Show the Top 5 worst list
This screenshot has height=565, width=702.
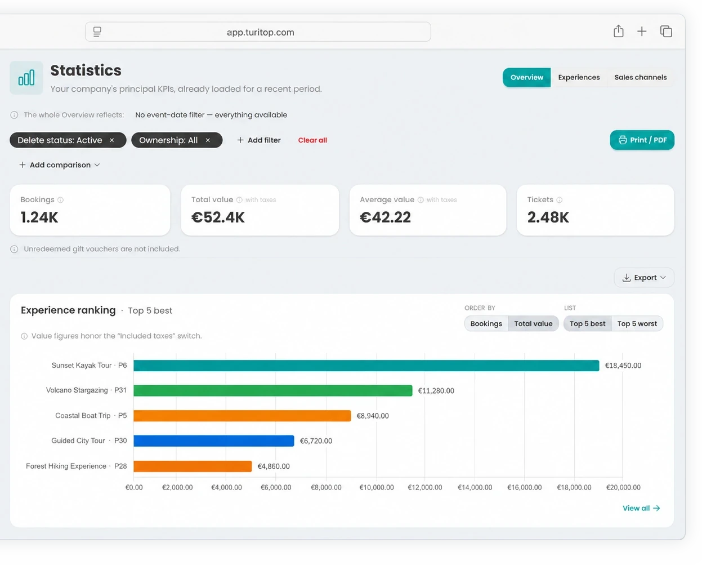click(637, 324)
